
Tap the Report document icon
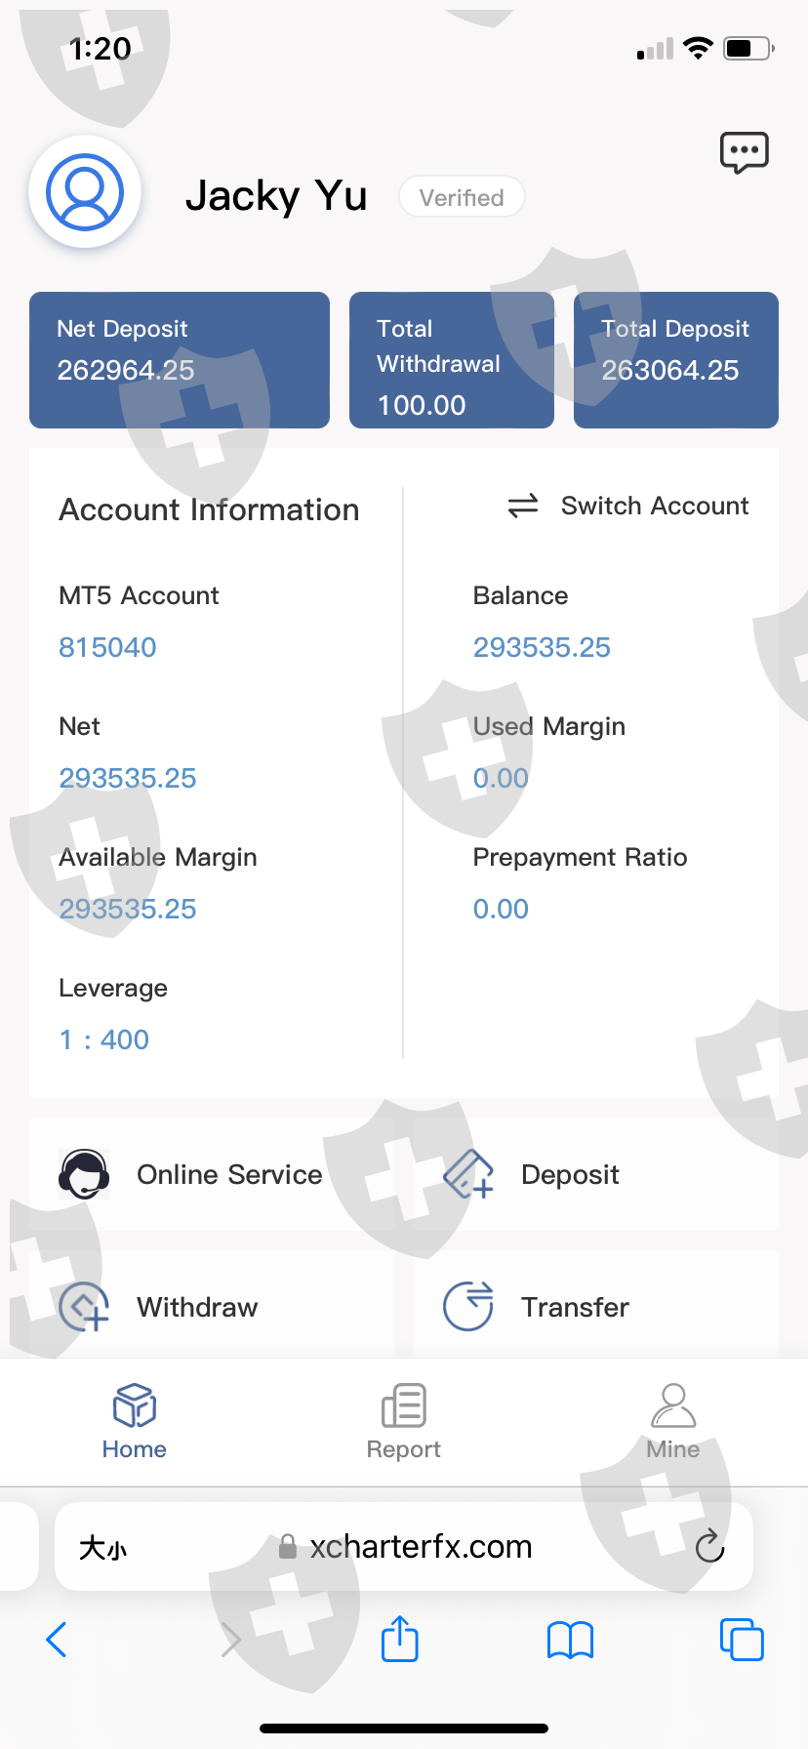[x=404, y=1405]
